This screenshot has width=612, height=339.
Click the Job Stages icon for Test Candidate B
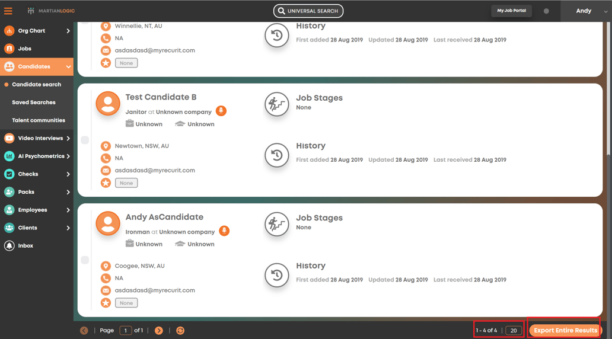click(277, 104)
